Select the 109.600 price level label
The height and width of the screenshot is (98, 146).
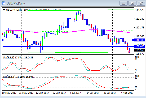click(x=140, y=46)
